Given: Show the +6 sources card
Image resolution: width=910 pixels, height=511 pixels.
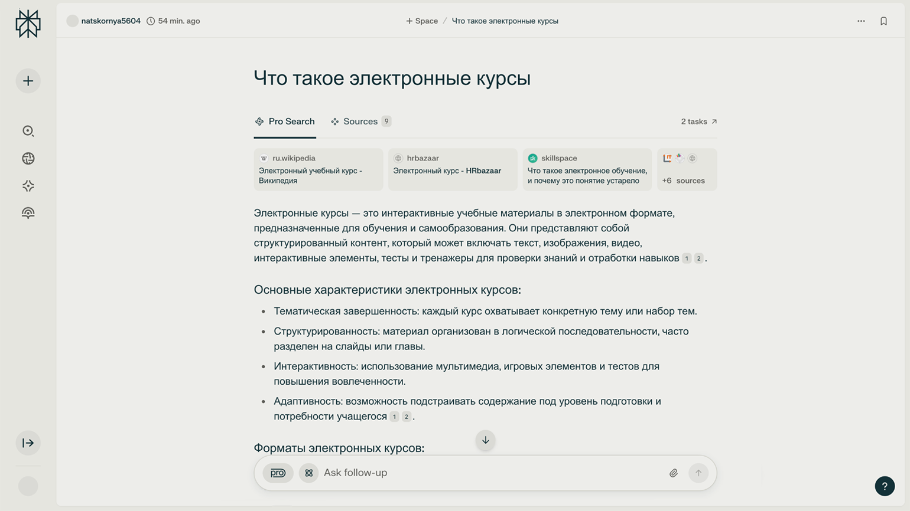Looking at the screenshot, I should [687, 169].
